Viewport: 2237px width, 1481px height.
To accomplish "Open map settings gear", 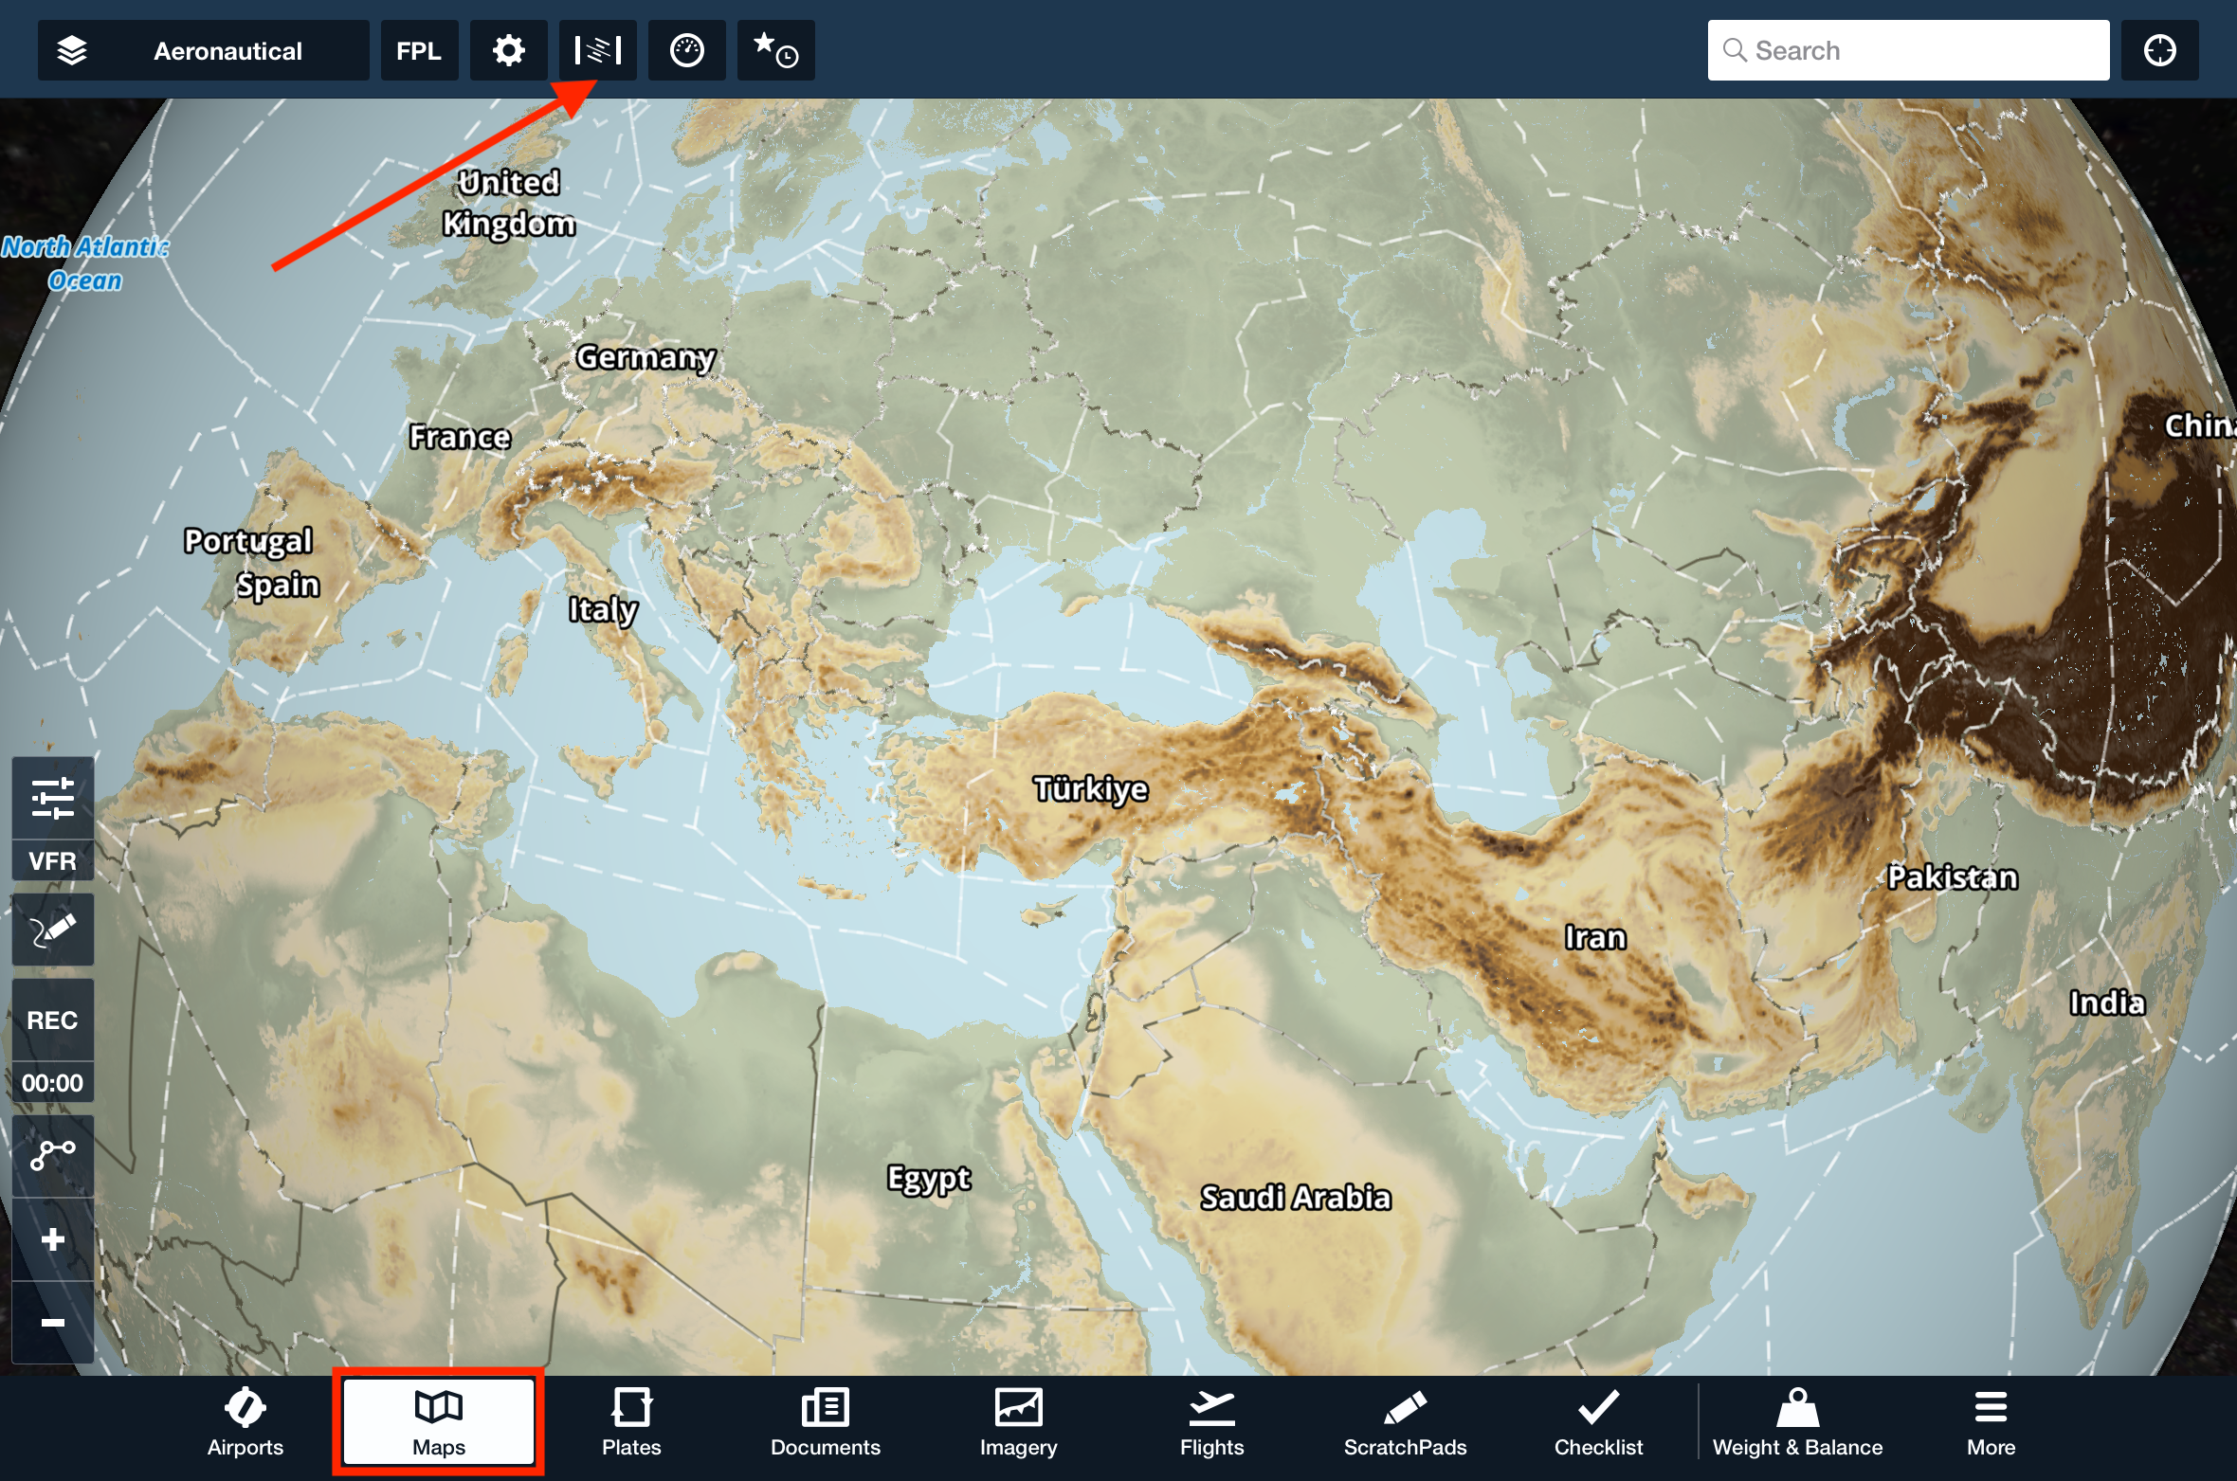I will [509, 50].
